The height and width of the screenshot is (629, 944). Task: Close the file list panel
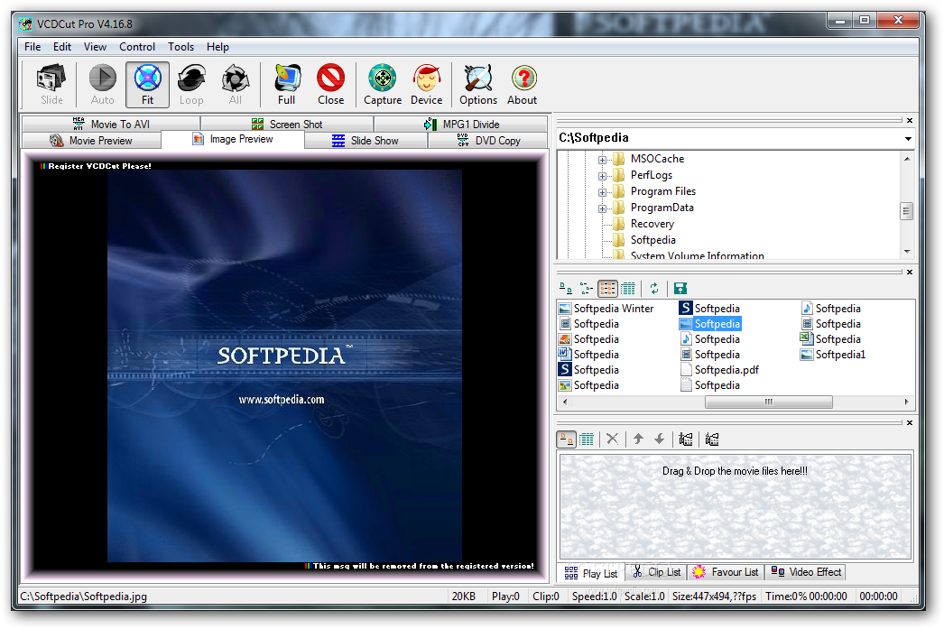[910, 272]
